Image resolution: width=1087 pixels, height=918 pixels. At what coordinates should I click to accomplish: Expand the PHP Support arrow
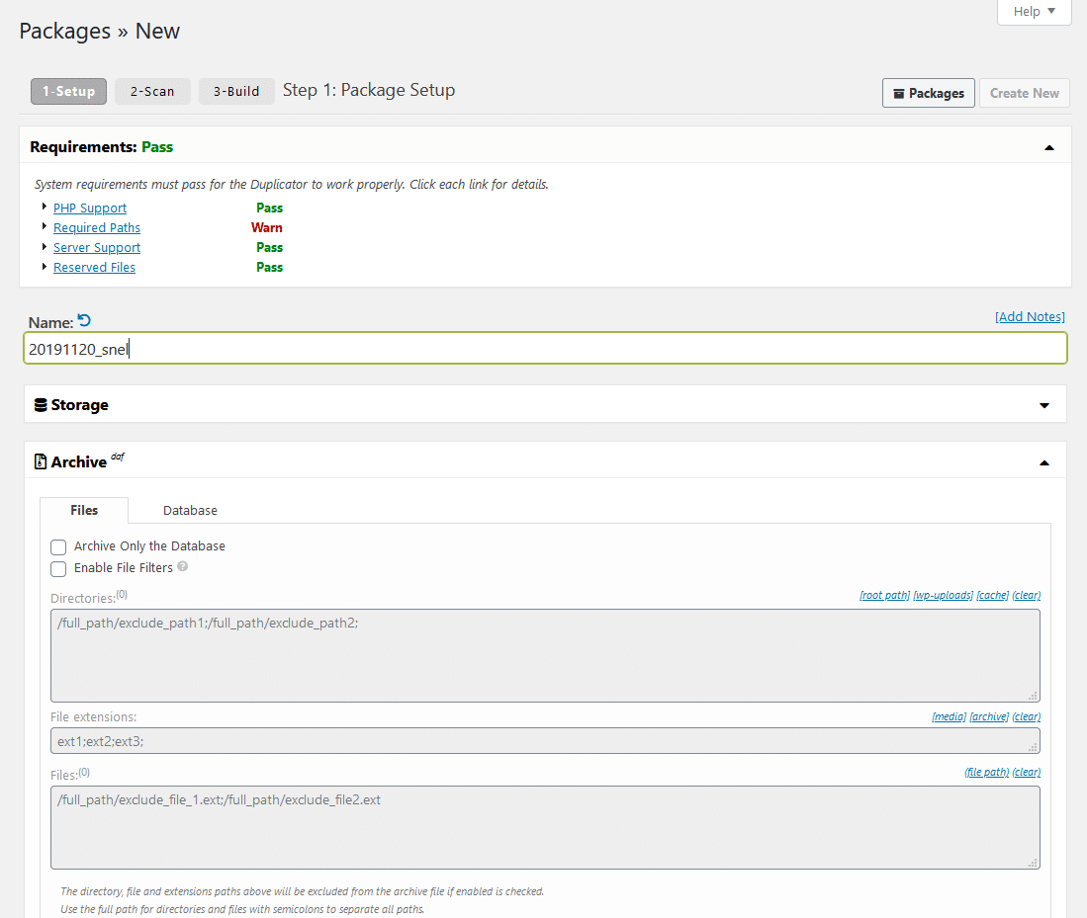tap(45, 208)
